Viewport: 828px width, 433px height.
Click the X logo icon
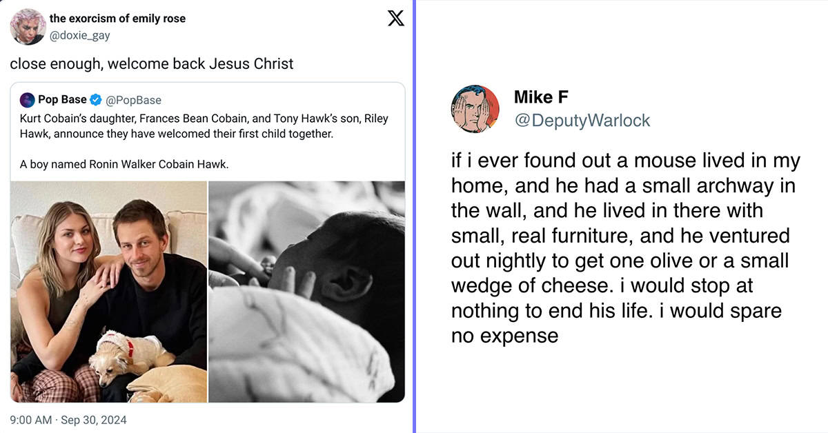point(395,18)
